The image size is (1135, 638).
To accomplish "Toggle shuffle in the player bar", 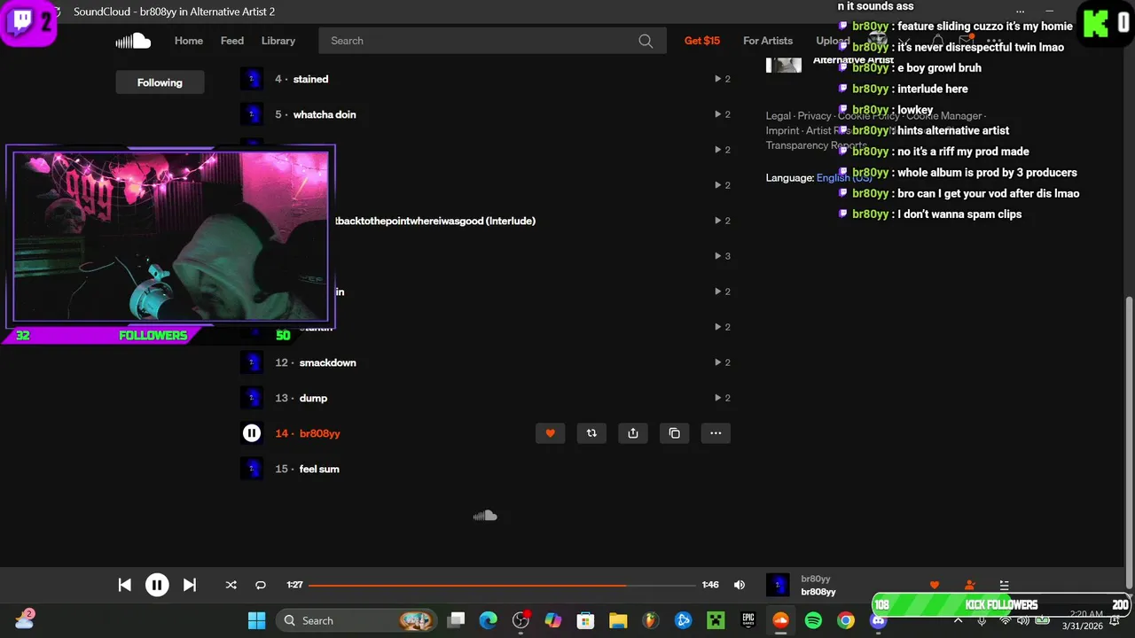I will coord(231,585).
